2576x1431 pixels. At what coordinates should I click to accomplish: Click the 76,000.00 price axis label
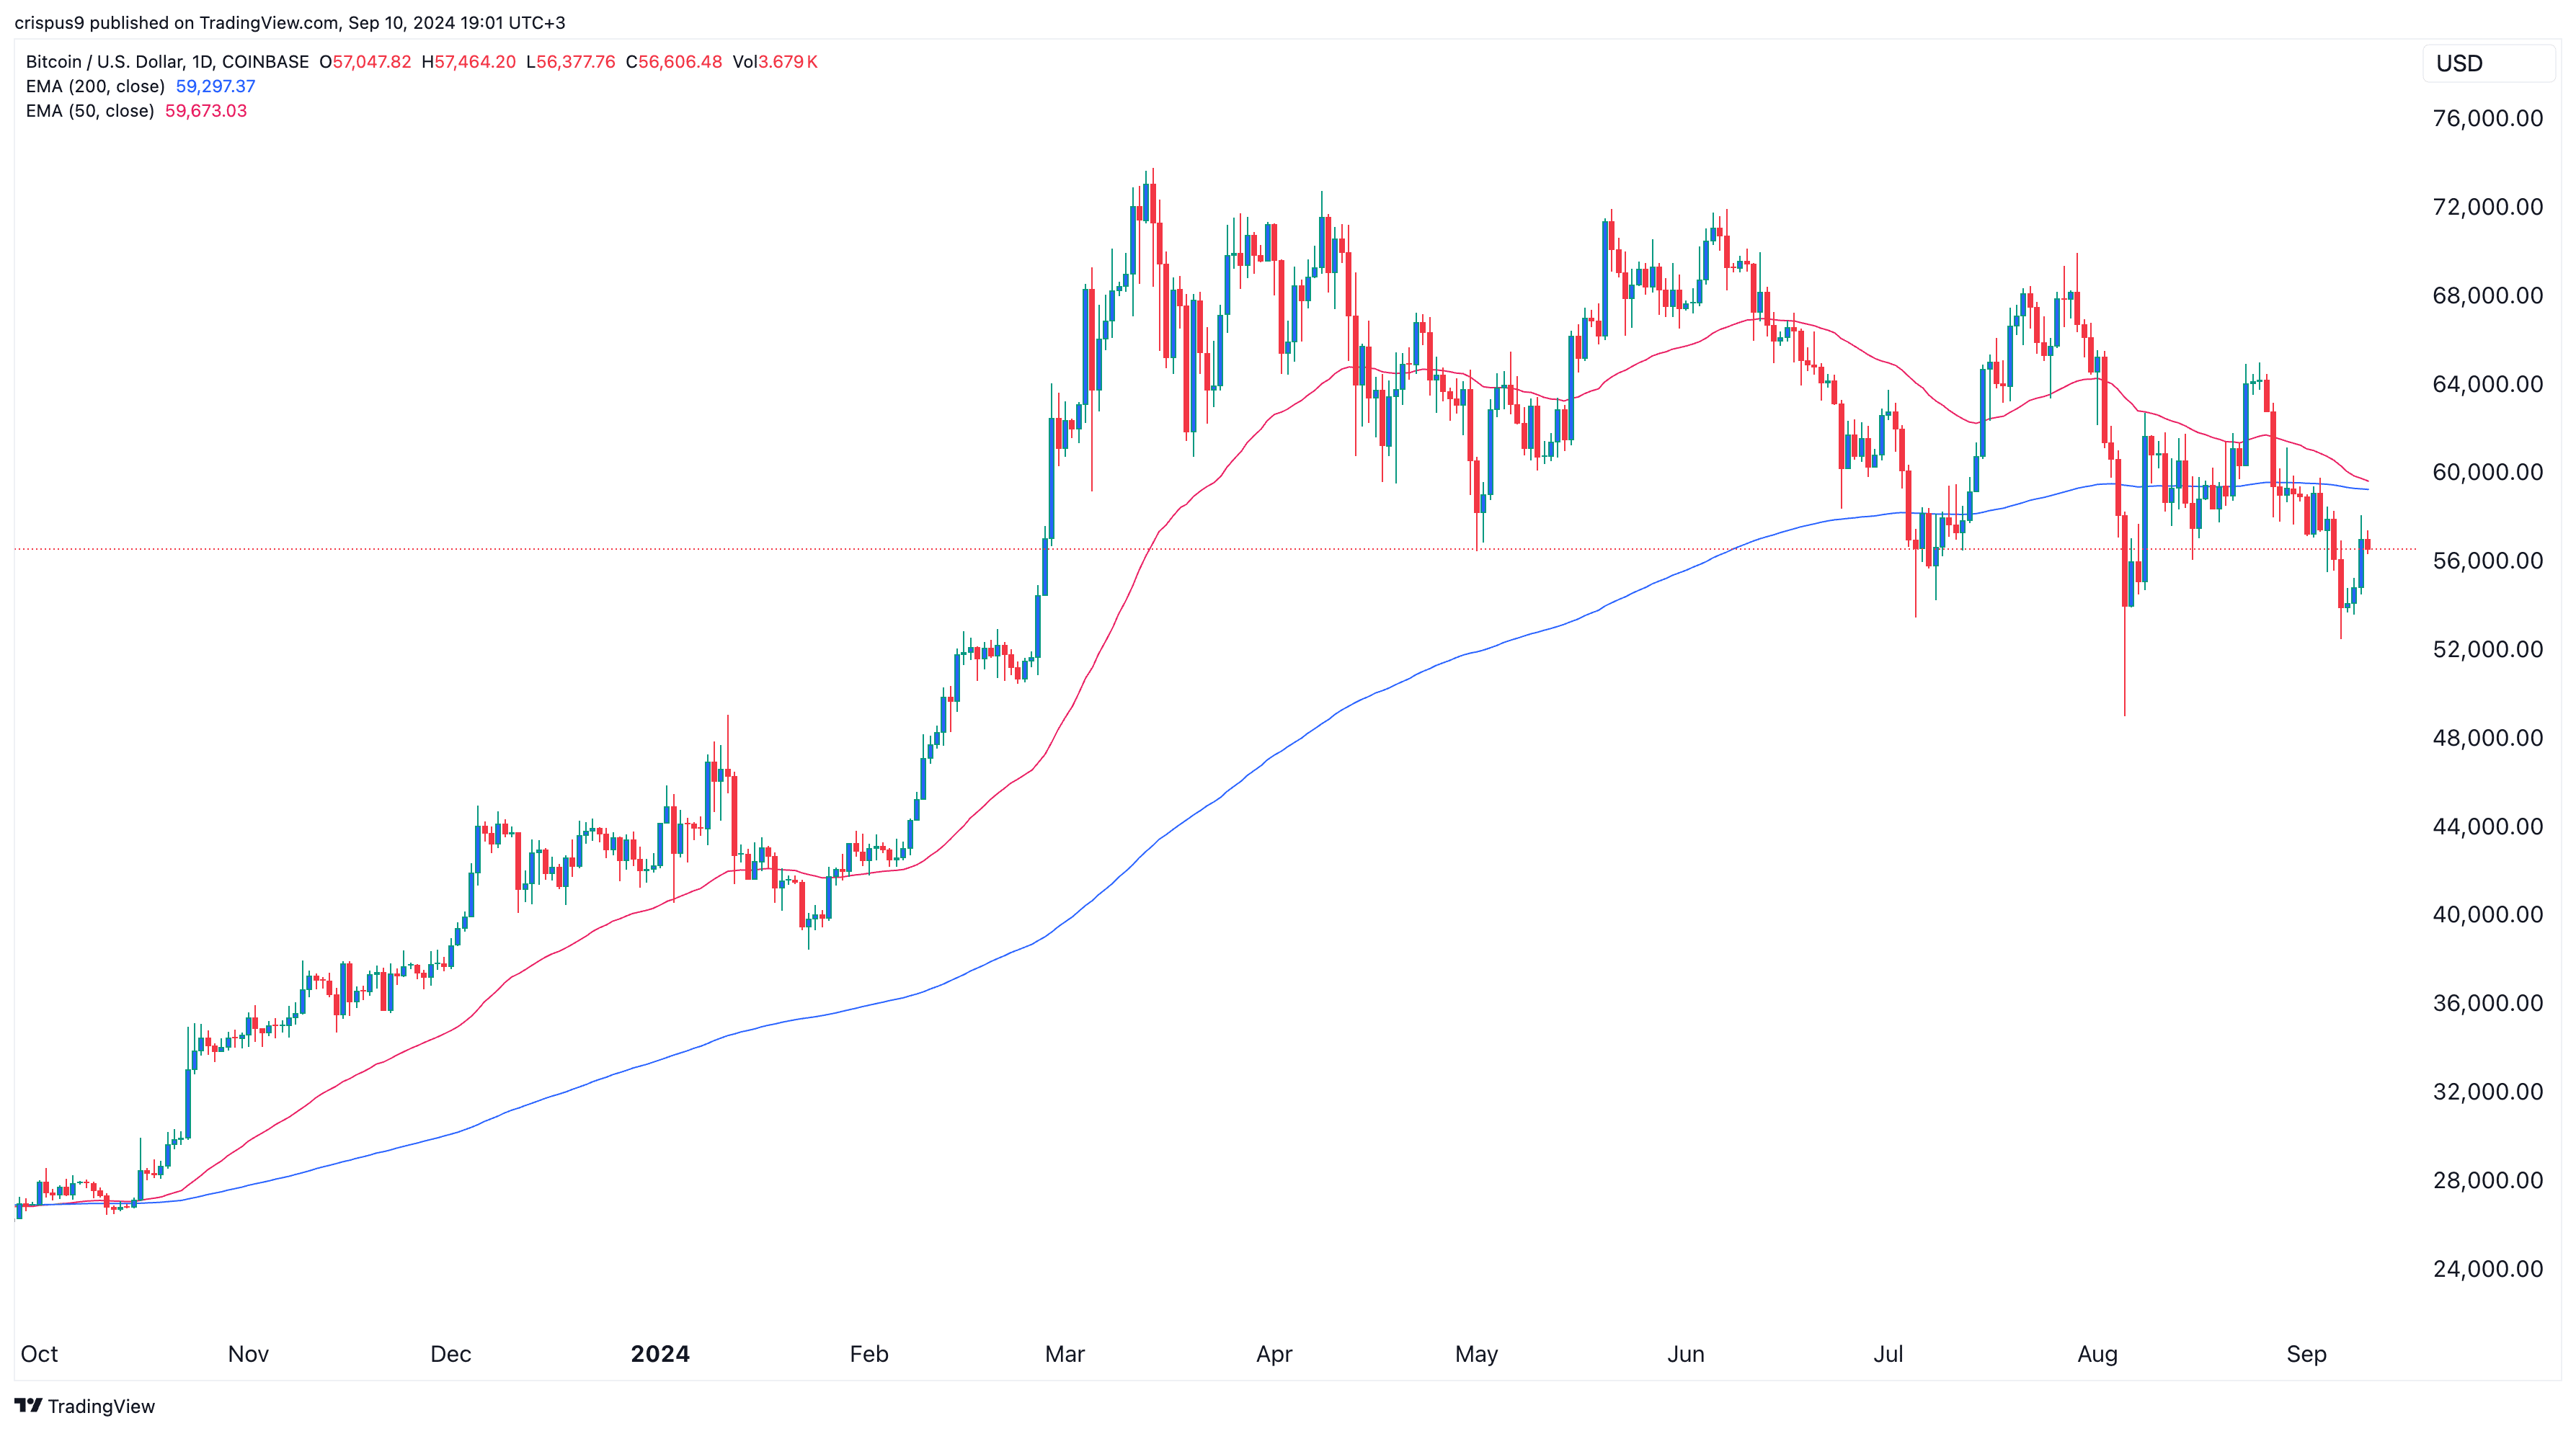point(2488,118)
